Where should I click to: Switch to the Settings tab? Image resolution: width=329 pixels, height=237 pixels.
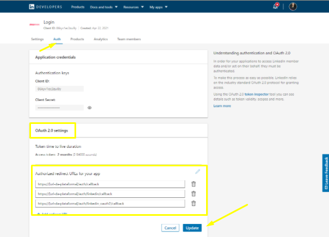[38, 39]
